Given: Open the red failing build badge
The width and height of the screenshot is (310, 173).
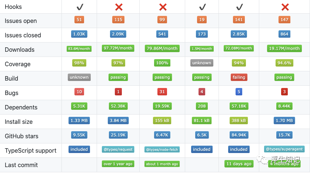Looking at the screenshot, I should coord(239,77).
